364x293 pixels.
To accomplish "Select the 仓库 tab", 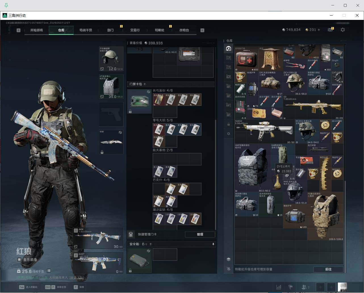I will click(61, 30).
